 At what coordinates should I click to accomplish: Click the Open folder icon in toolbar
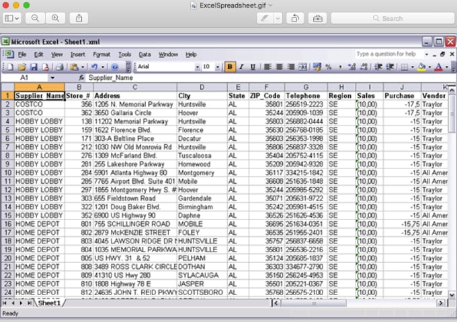click(22, 67)
